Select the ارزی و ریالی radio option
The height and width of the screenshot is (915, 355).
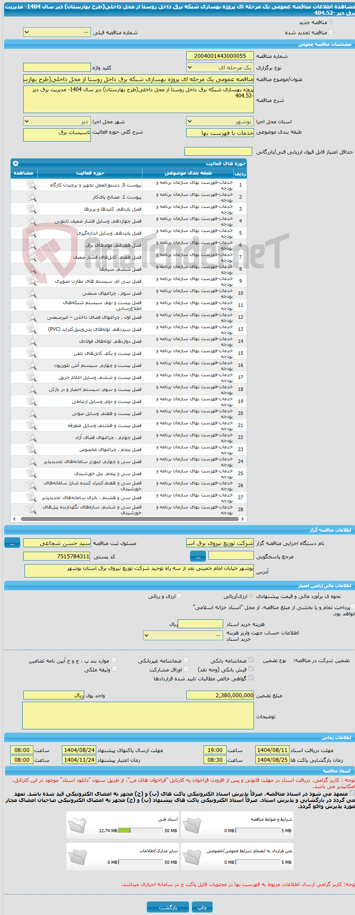(180, 596)
